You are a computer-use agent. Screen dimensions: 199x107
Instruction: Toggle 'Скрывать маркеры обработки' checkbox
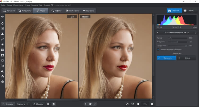pyautogui.click(x=158, y=50)
